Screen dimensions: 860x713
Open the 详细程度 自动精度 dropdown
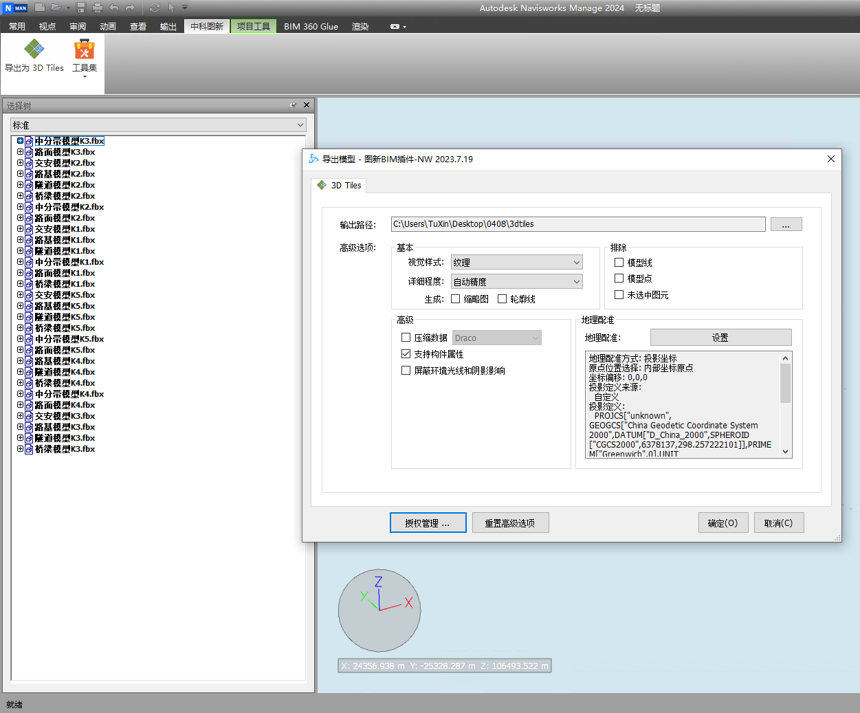(x=517, y=281)
